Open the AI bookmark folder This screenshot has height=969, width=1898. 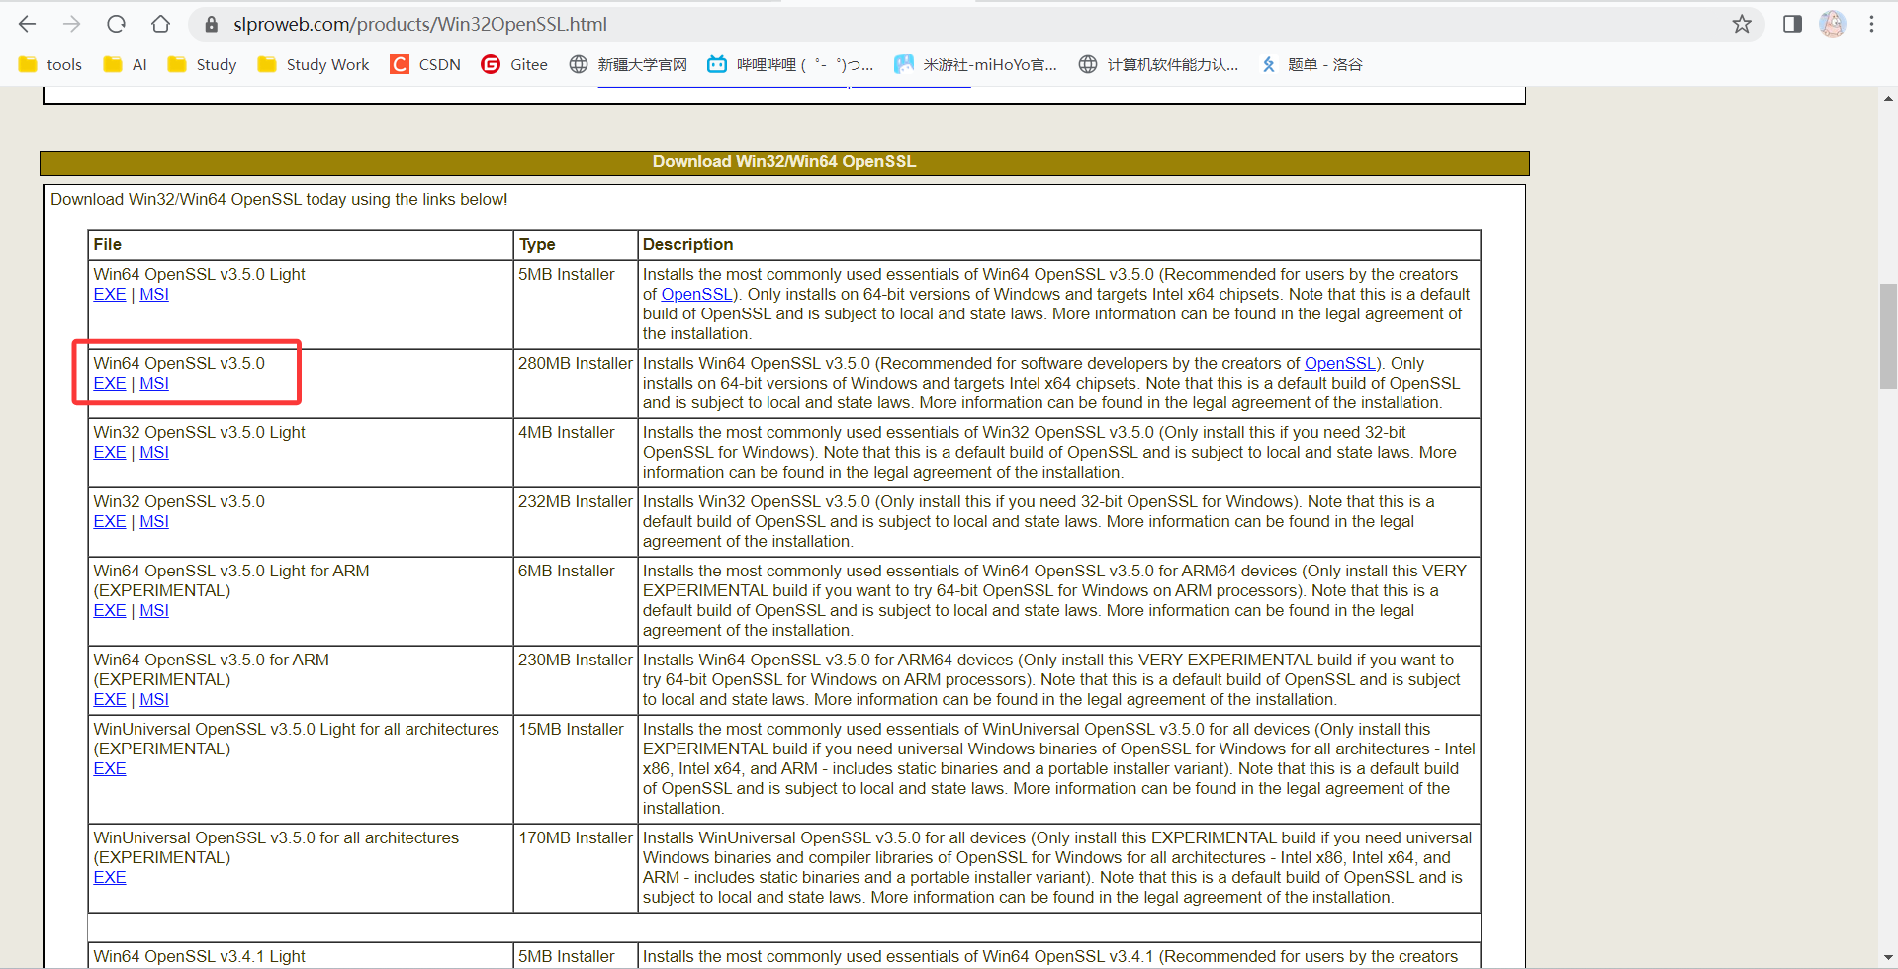point(125,64)
